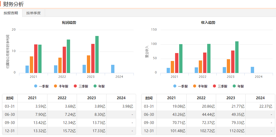Image resolution: width=276 pixels, height=137 pixels.
Task: Toggle 年报 legend in 利润趋势 chart
Action: pos(99,86)
